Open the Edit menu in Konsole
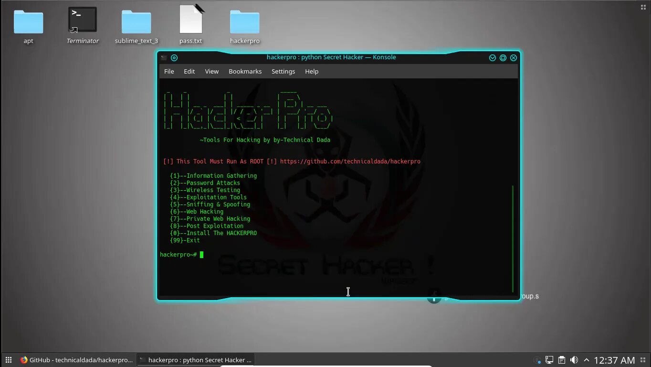This screenshot has width=651, height=367. point(189,71)
